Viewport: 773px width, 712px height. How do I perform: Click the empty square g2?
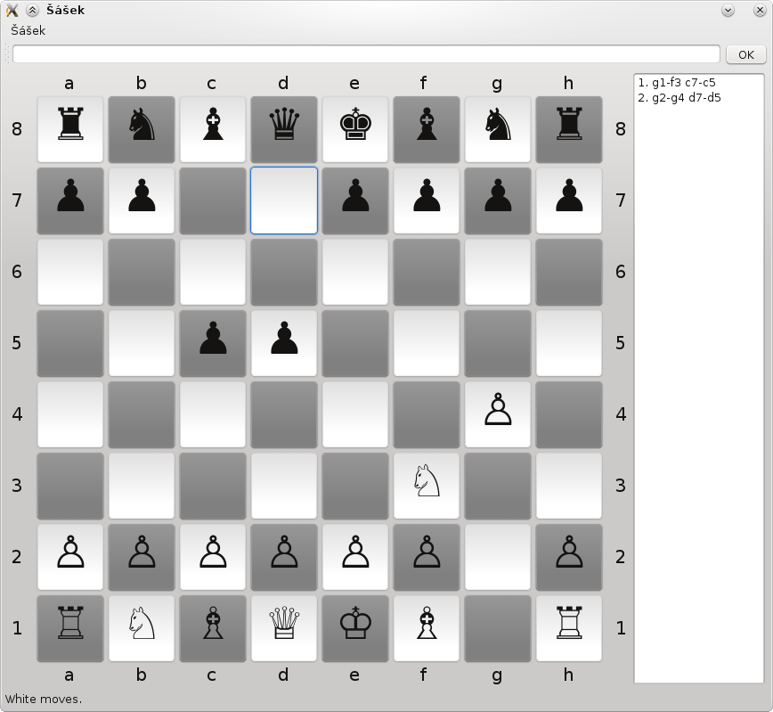pos(498,557)
